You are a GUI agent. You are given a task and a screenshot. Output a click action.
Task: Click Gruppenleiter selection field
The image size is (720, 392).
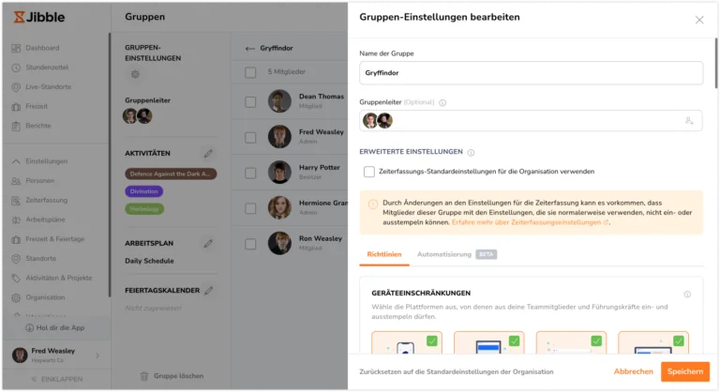tap(531, 121)
